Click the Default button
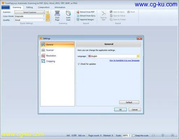The width and height of the screenshot is (179, 139). (x=129, y=102)
